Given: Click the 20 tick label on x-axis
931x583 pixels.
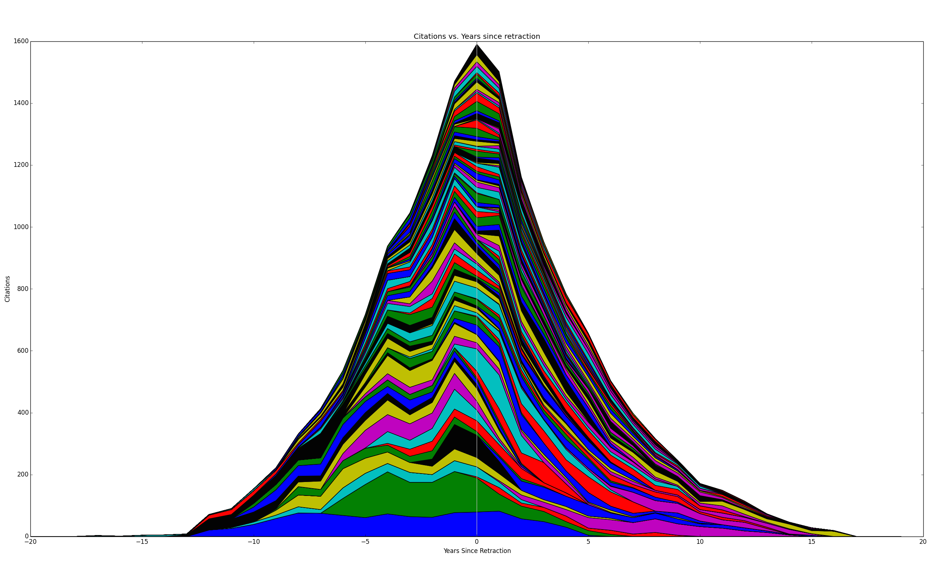Looking at the screenshot, I should [x=923, y=542].
